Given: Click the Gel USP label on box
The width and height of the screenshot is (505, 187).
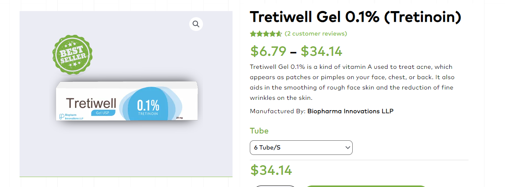Looking at the screenshot, I should pos(102,112).
